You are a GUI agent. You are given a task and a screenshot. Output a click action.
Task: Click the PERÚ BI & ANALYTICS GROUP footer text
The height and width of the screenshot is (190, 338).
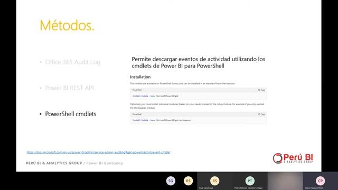coord(54,163)
